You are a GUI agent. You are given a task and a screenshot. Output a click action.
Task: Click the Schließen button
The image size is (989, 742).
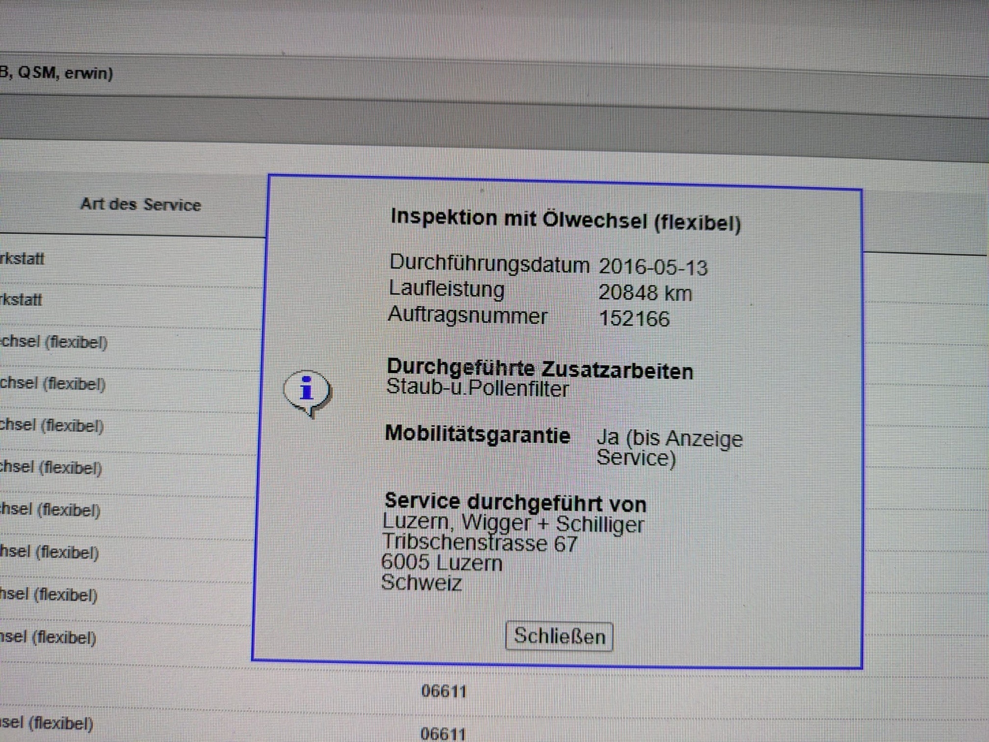coord(559,637)
